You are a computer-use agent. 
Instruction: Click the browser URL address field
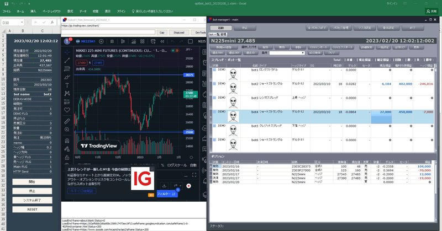133,25
